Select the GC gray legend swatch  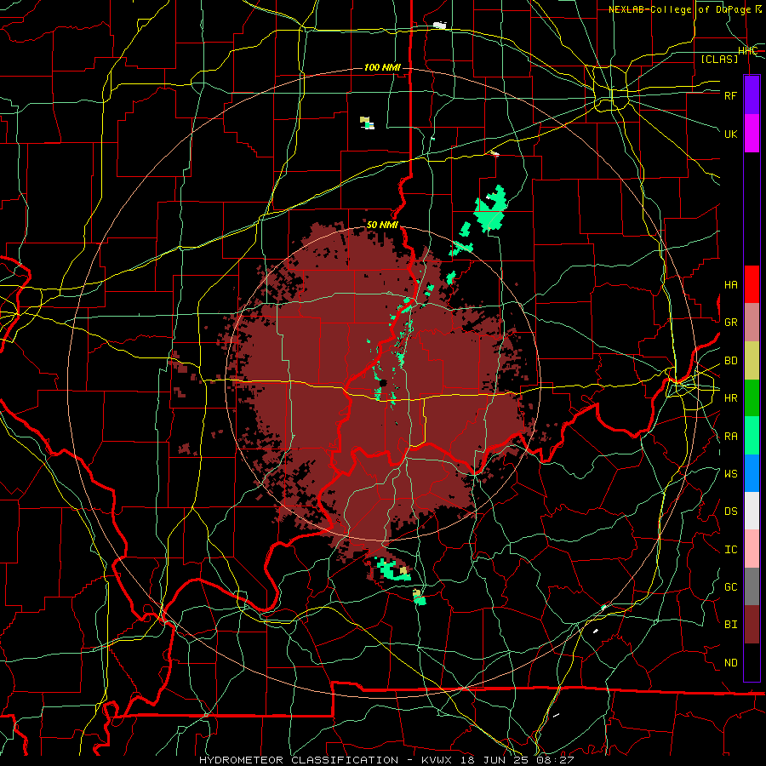coord(752,586)
